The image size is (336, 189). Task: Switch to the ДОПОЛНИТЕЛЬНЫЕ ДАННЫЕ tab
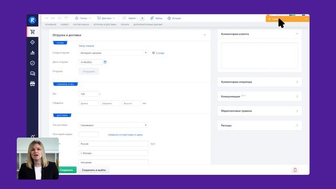[148, 25]
